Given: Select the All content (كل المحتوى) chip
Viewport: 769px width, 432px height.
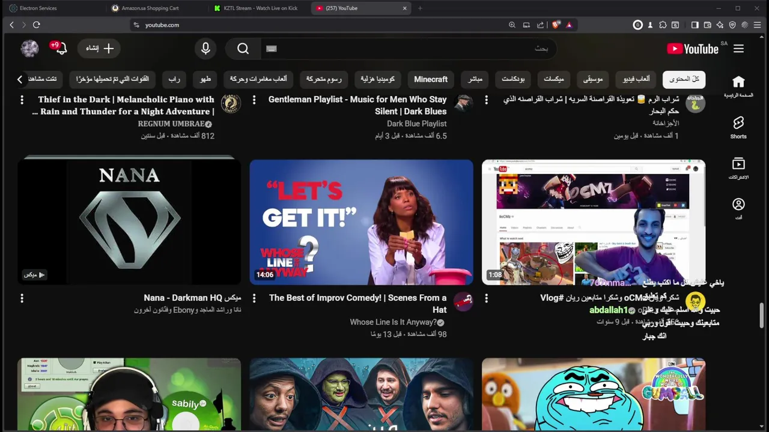Looking at the screenshot, I should click(684, 79).
